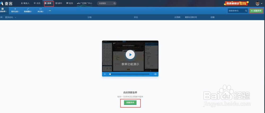Show 我创建的 forms tab
Image resolution: width=265 pixels, height=113 pixels.
pyautogui.click(x=28, y=10)
